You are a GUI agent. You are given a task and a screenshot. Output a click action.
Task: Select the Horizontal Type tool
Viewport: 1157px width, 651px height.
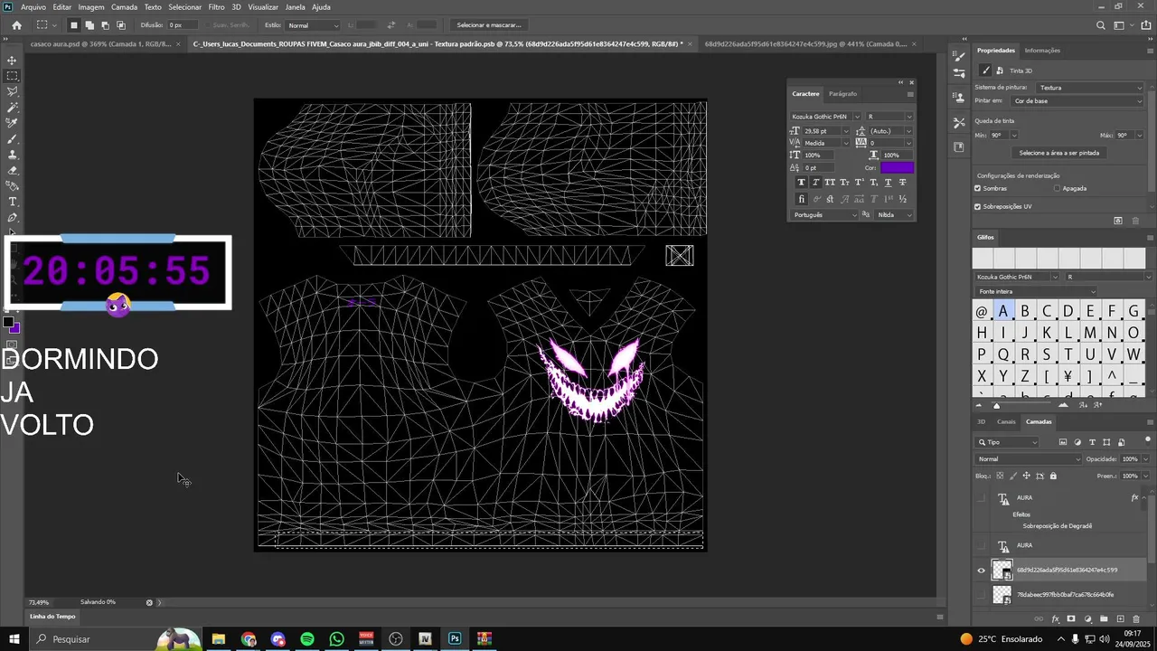pyautogui.click(x=13, y=202)
